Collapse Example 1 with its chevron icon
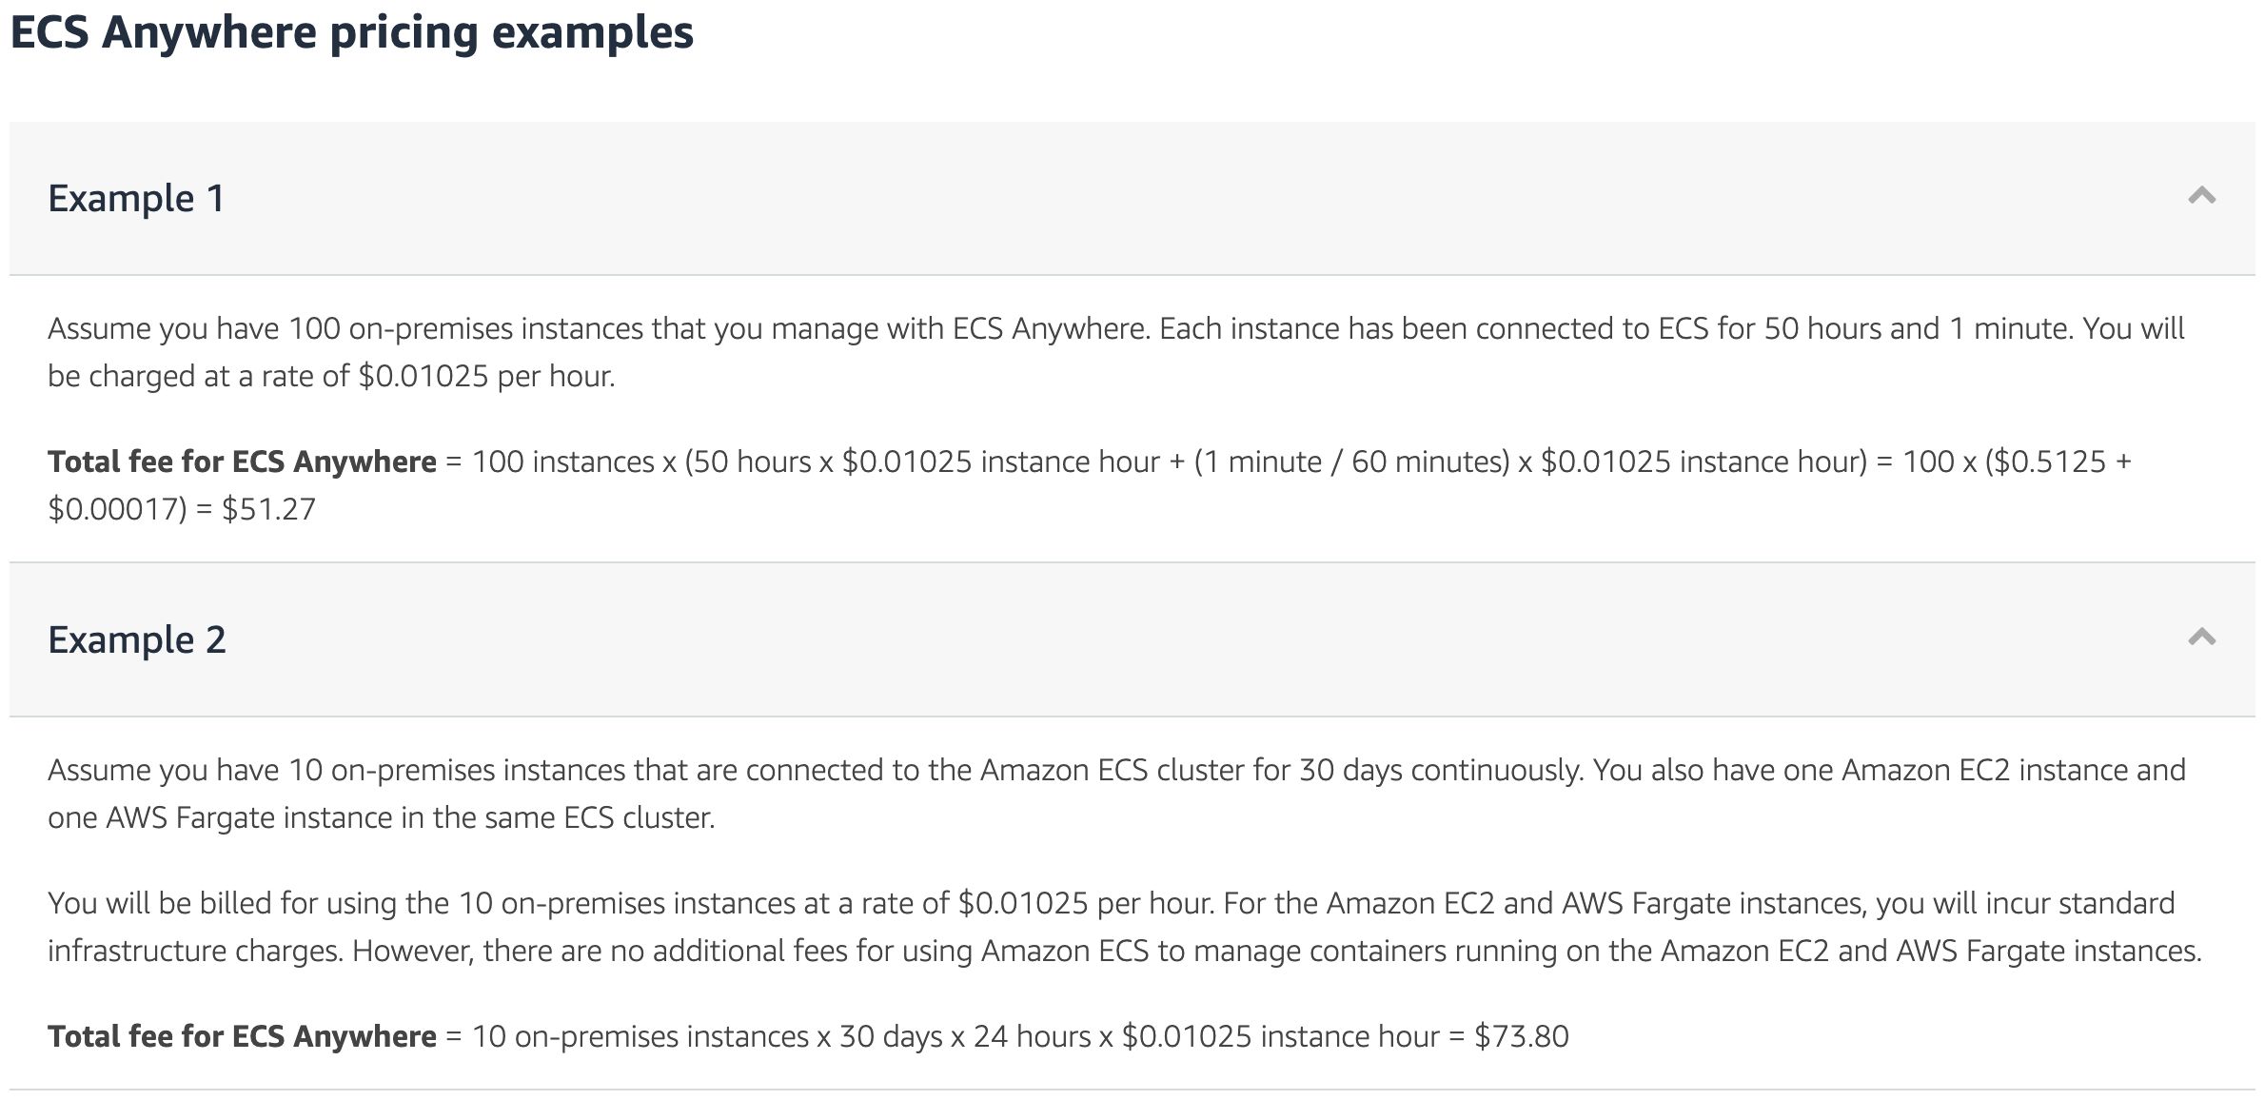2265x1100 pixels. tap(2201, 196)
